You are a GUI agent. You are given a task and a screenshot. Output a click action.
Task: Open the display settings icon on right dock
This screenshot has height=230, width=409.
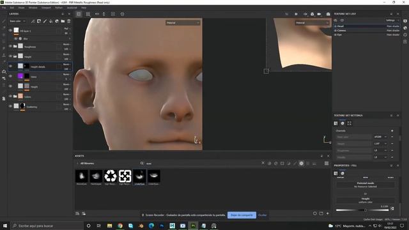[x=405, y=21]
